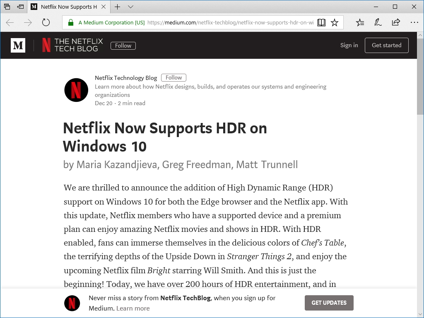Viewport: 424px width, 318px height.
Task: Share this page using the share icon
Action: tap(396, 22)
